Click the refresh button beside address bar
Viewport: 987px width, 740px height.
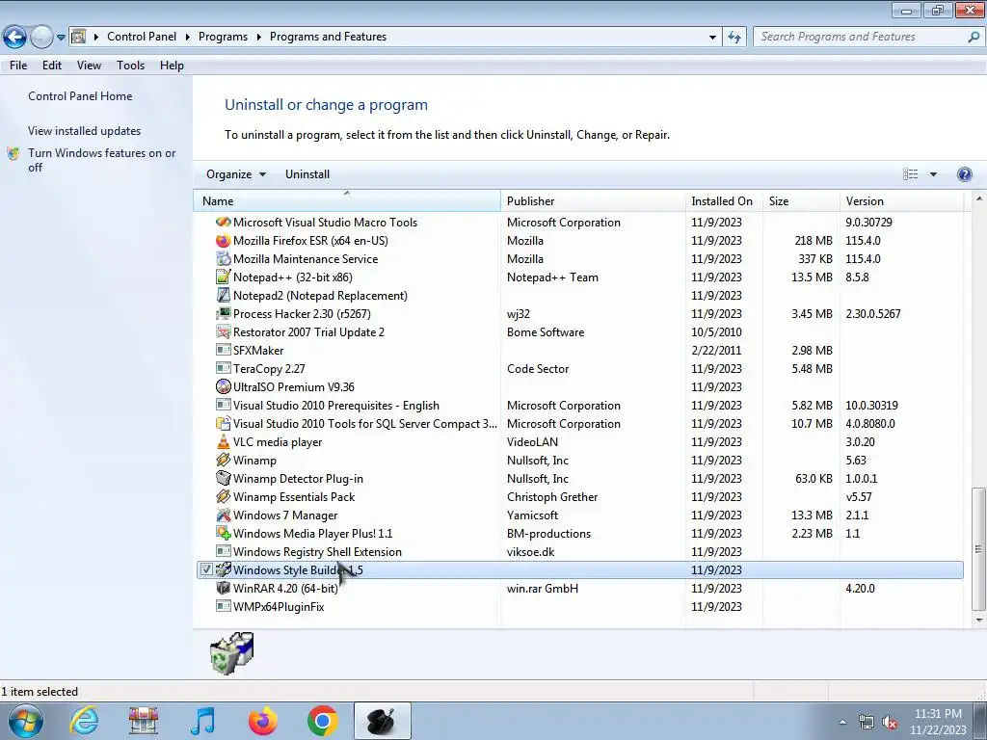click(x=734, y=37)
